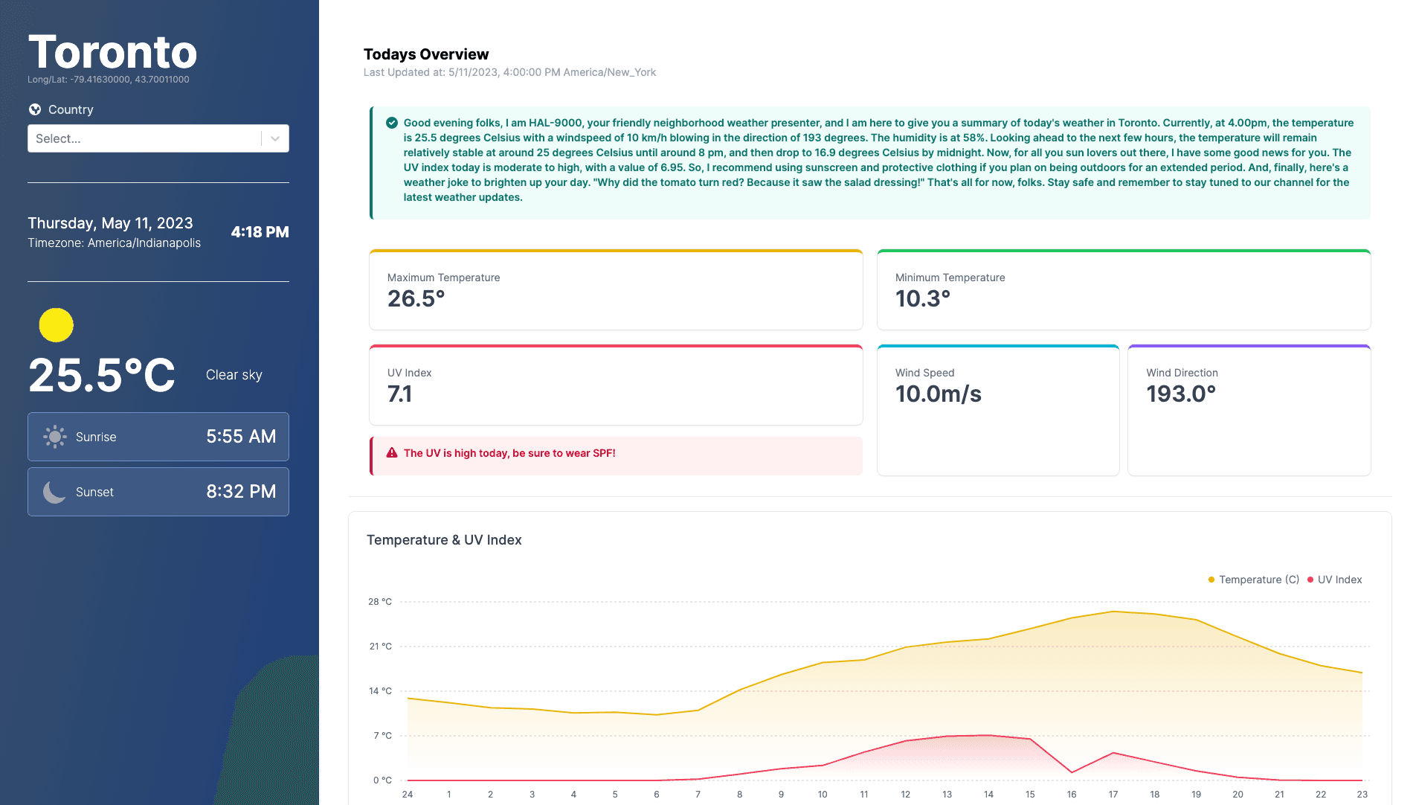Click the 14 °C y-axis label
1416x805 pixels.
380,690
